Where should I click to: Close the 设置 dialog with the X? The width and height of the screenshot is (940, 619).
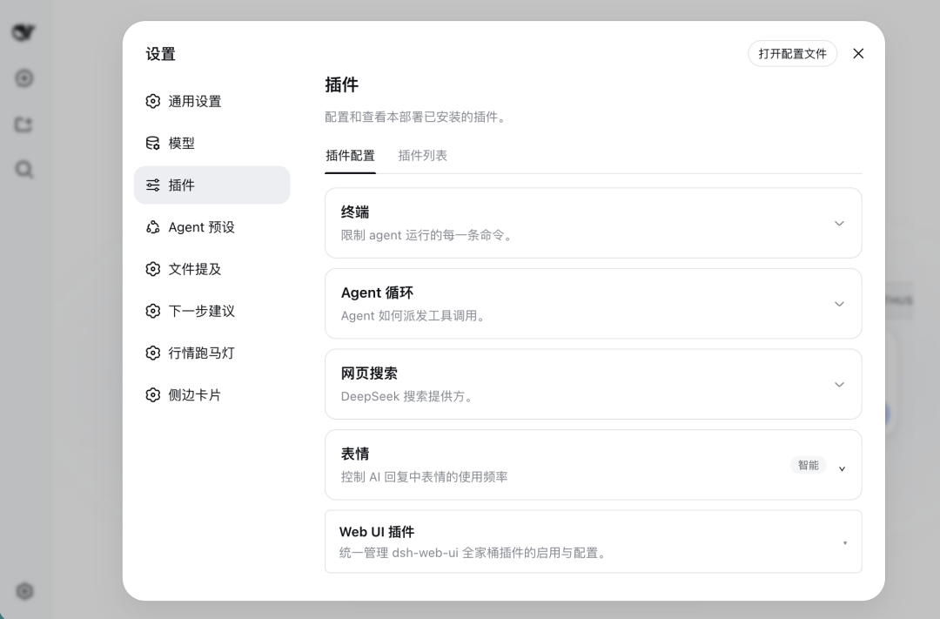[x=858, y=54]
